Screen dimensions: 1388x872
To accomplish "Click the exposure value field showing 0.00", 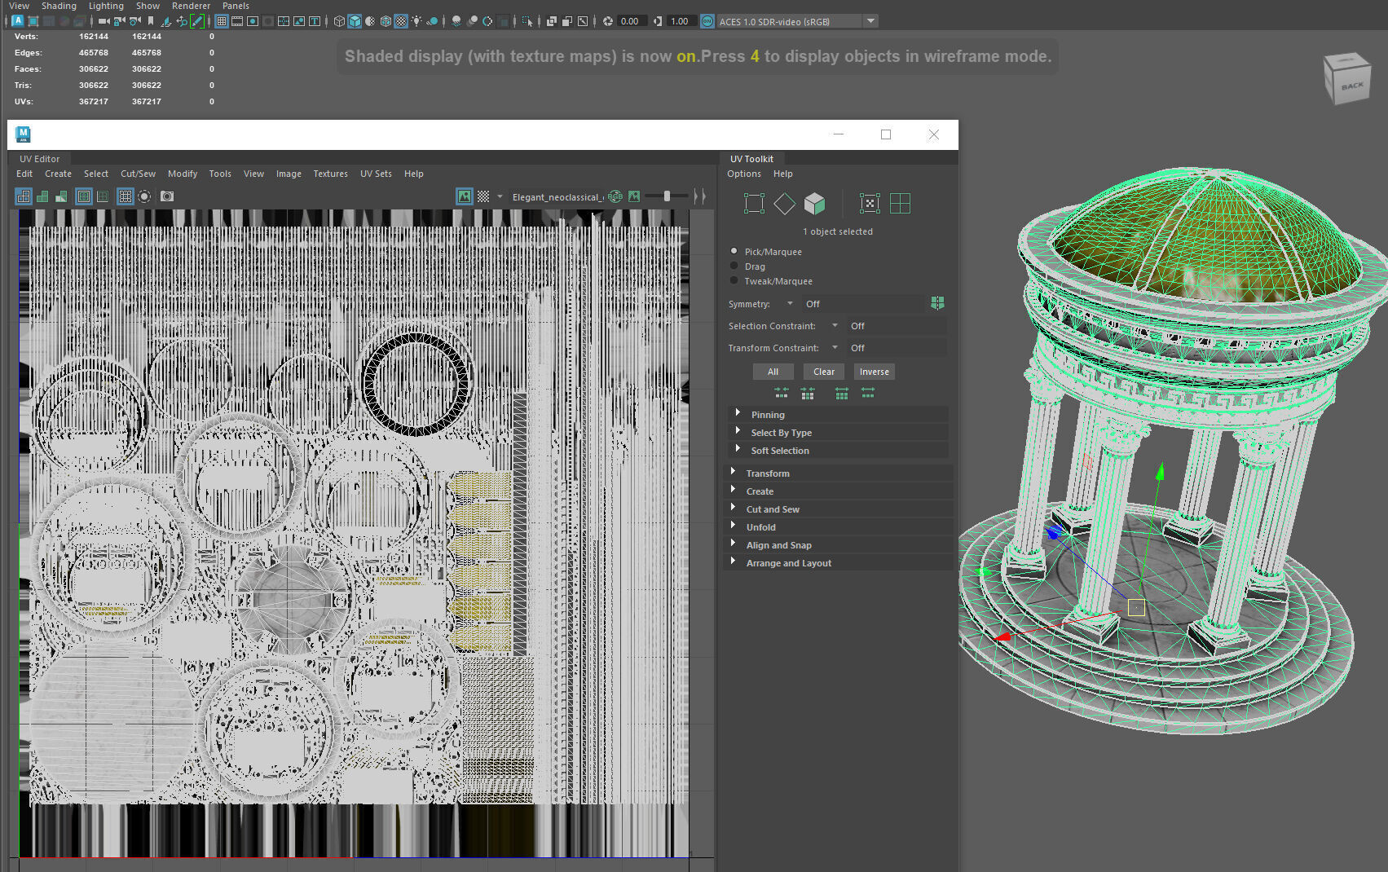I will coord(632,21).
